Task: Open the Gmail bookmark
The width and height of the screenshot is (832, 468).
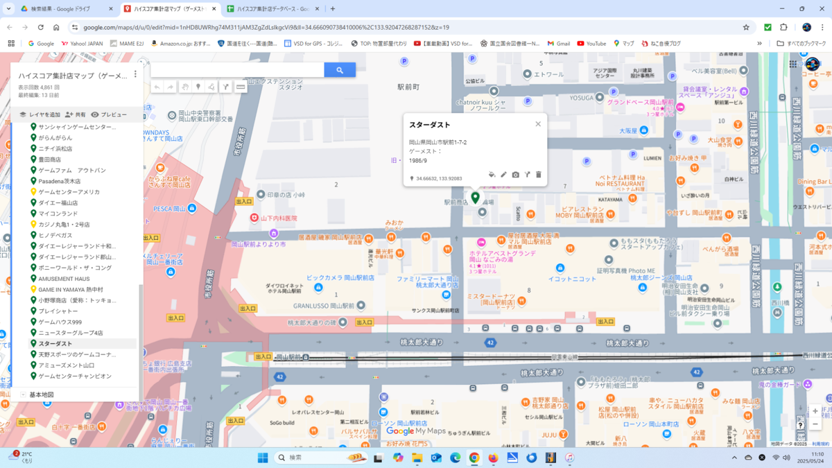Action: click(558, 43)
